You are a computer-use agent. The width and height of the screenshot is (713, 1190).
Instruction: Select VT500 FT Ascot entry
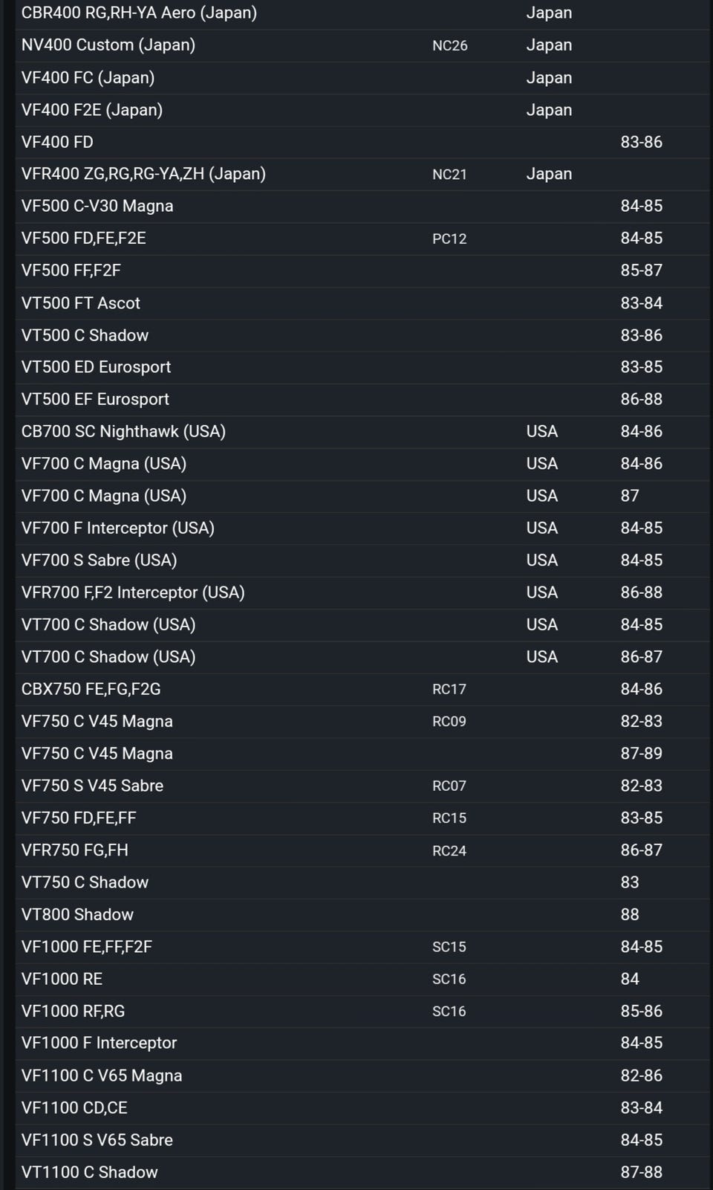click(81, 303)
